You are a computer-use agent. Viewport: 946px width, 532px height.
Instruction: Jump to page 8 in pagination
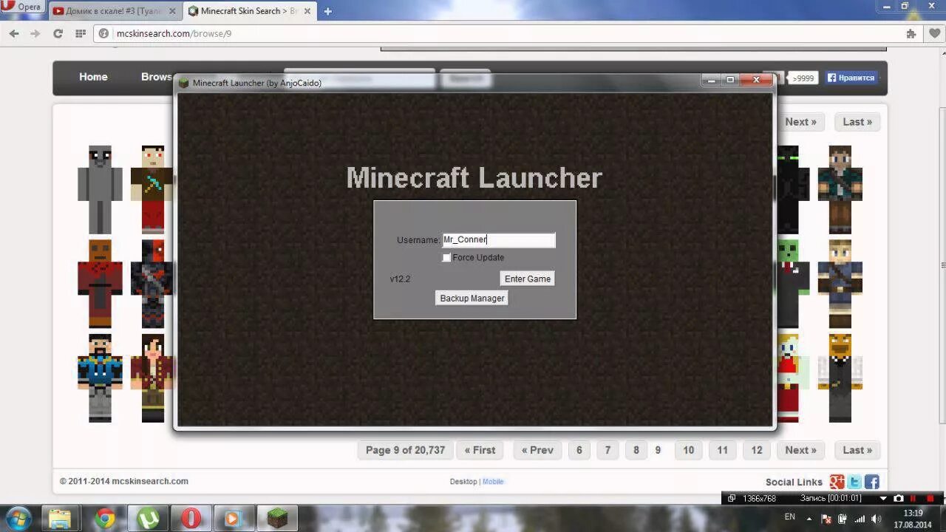pyautogui.click(x=636, y=450)
